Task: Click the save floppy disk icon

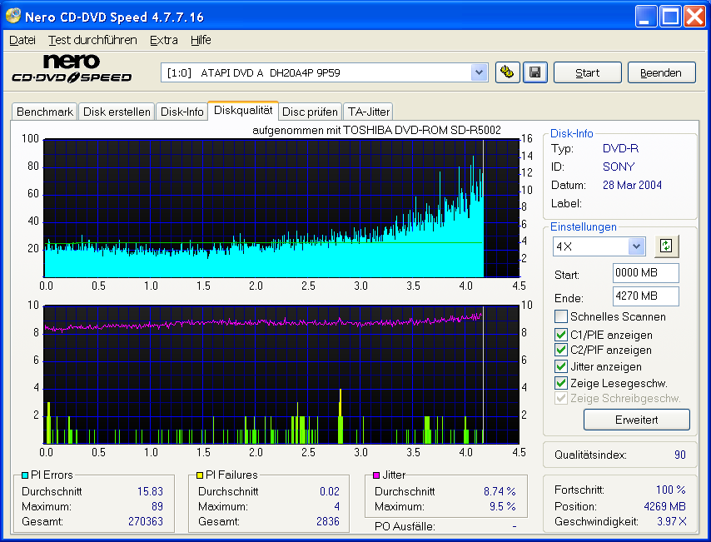Action: [x=535, y=72]
